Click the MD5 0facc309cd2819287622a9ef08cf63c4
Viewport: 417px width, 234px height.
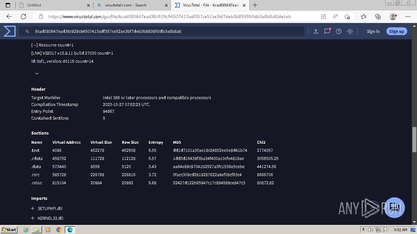pos(207,175)
